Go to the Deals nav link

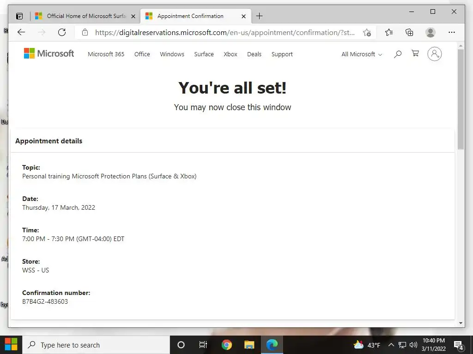click(255, 54)
